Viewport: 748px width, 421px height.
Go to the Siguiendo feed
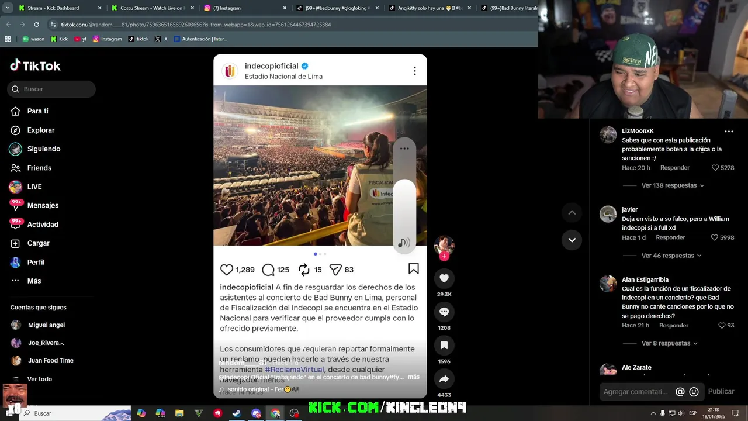(43, 149)
